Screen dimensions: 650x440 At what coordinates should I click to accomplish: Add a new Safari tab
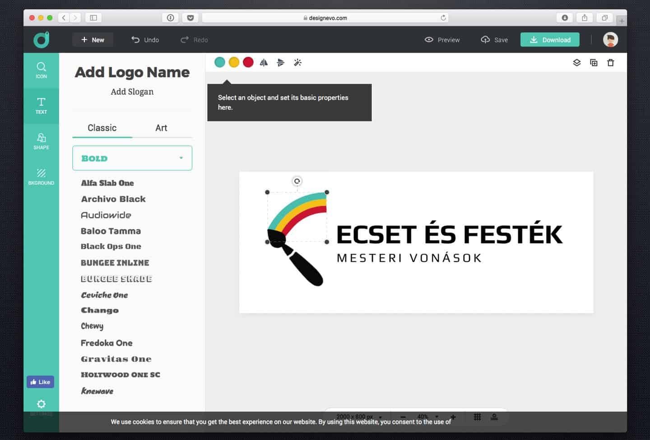click(622, 21)
